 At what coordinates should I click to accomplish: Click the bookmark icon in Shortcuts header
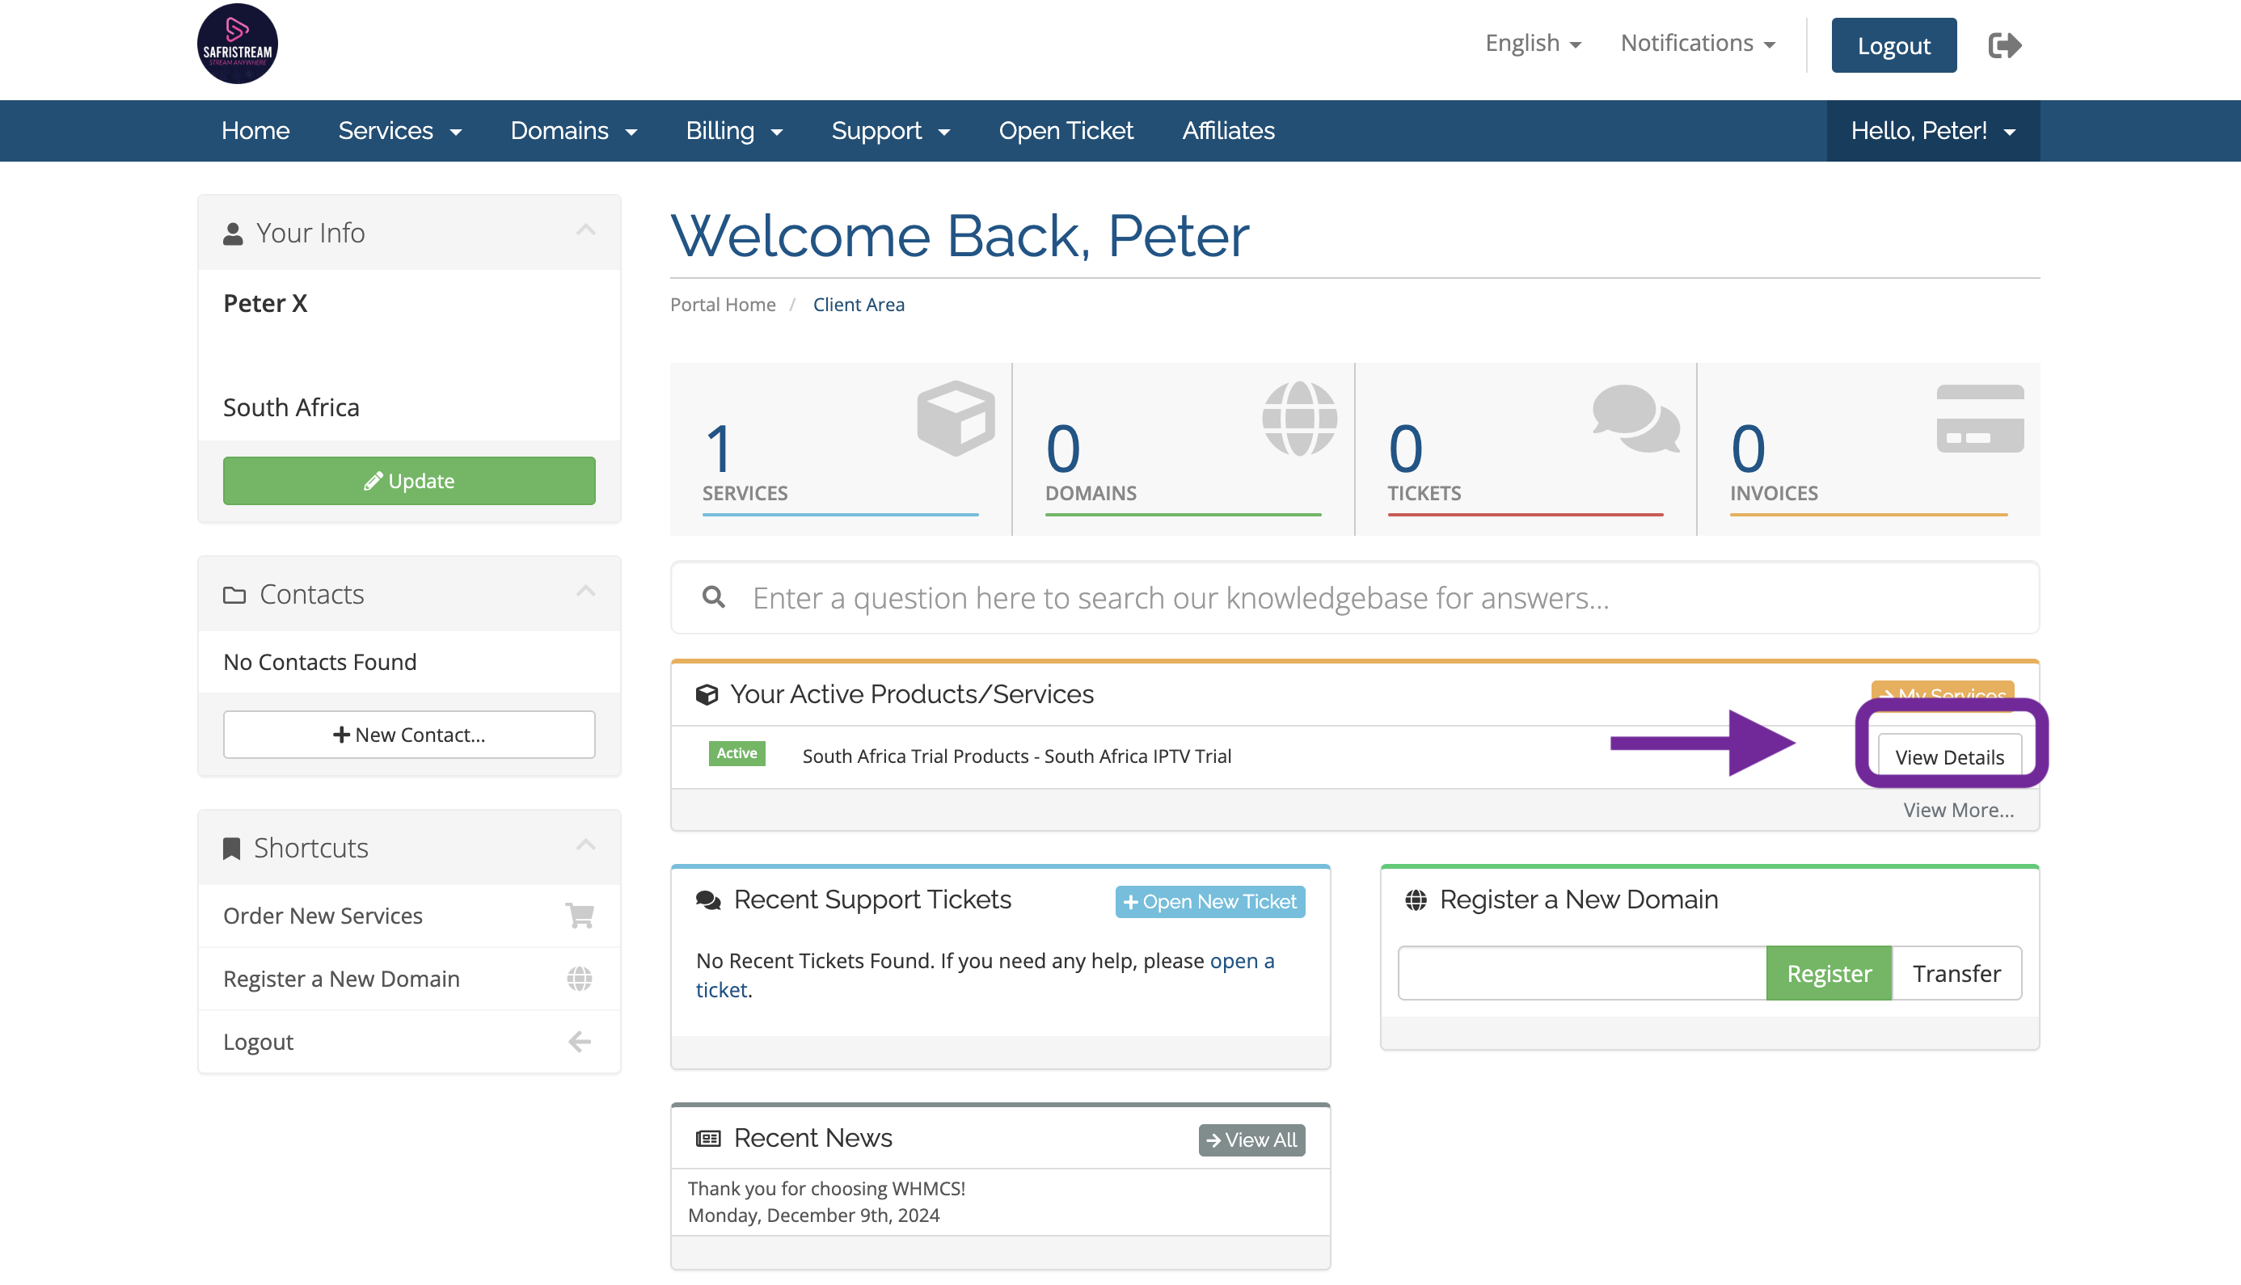click(231, 848)
